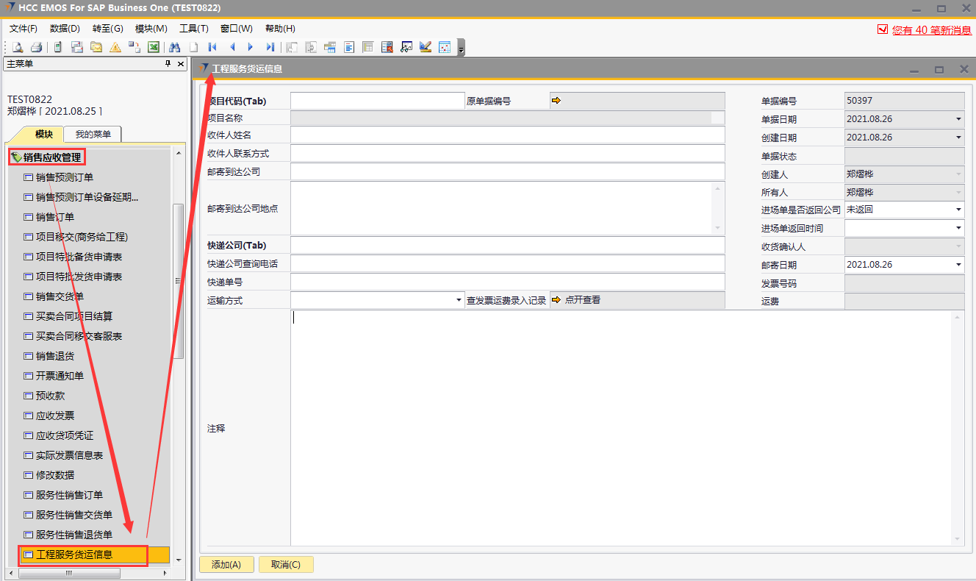Switch to the 我的菜单 tab
The width and height of the screenshot is (976, 581).
93,134
